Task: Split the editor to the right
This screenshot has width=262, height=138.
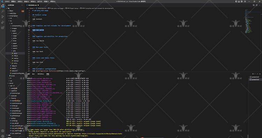Action: pyautogui.click(x=256, y=5)
